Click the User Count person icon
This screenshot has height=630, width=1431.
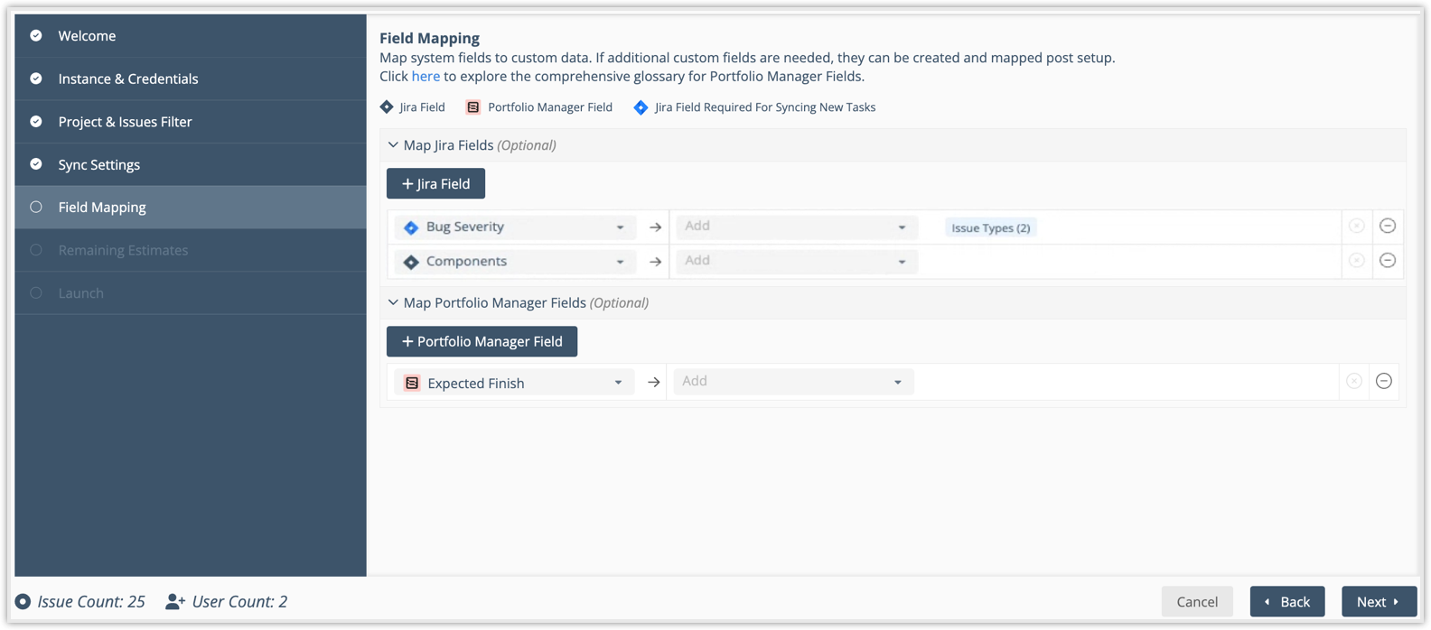pos(175,602)
